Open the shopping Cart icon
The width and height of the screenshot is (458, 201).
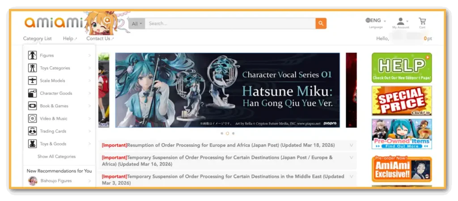click(x=422, y=21)
